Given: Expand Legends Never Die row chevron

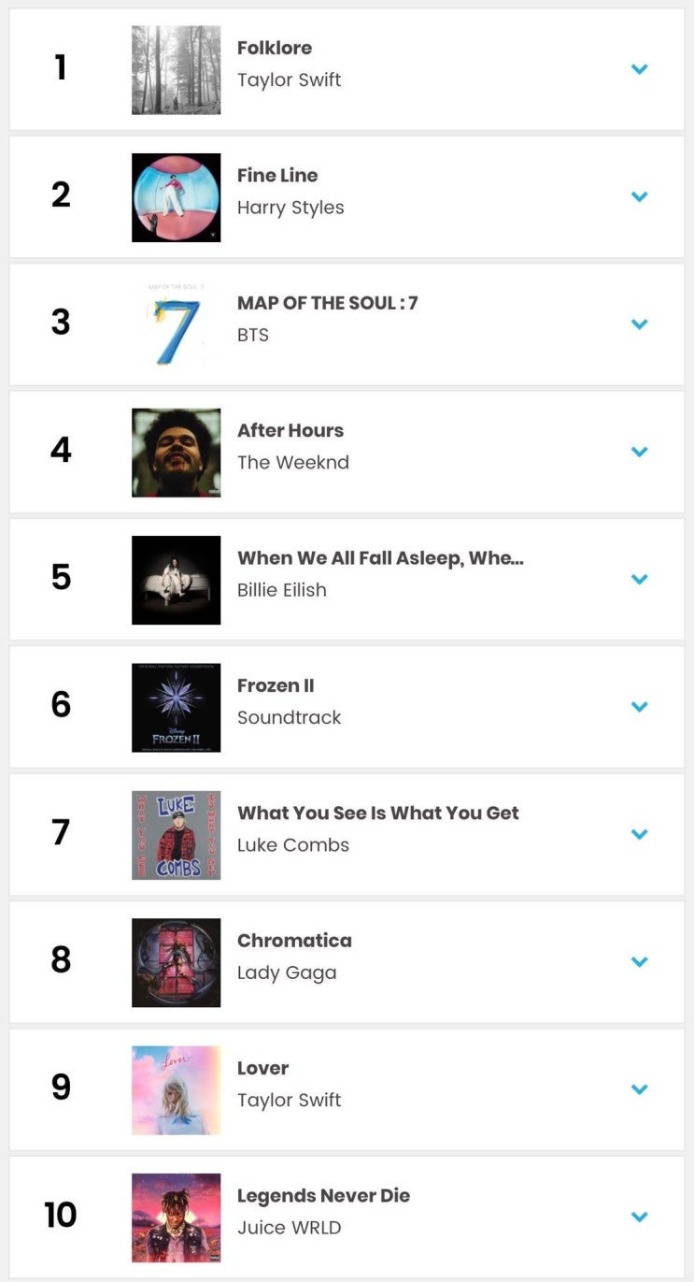Looking at the screenshot, I should [640, 1217].
